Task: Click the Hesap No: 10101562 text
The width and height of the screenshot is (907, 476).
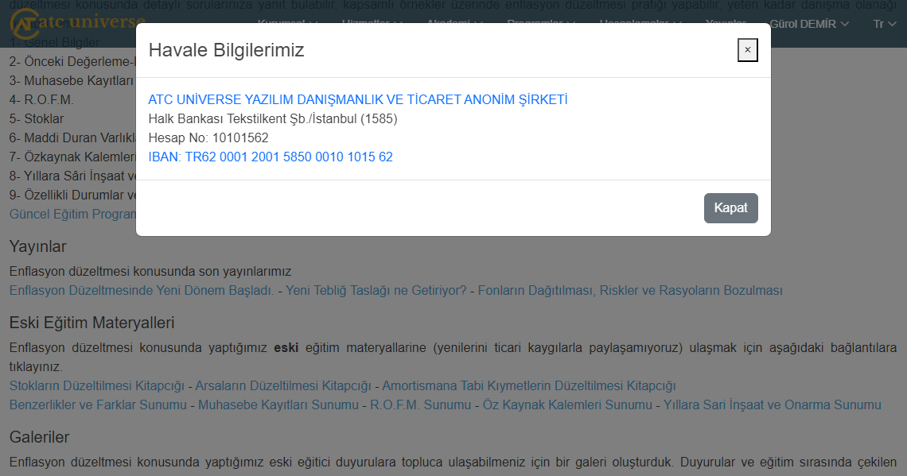Action: click(208, 137)
